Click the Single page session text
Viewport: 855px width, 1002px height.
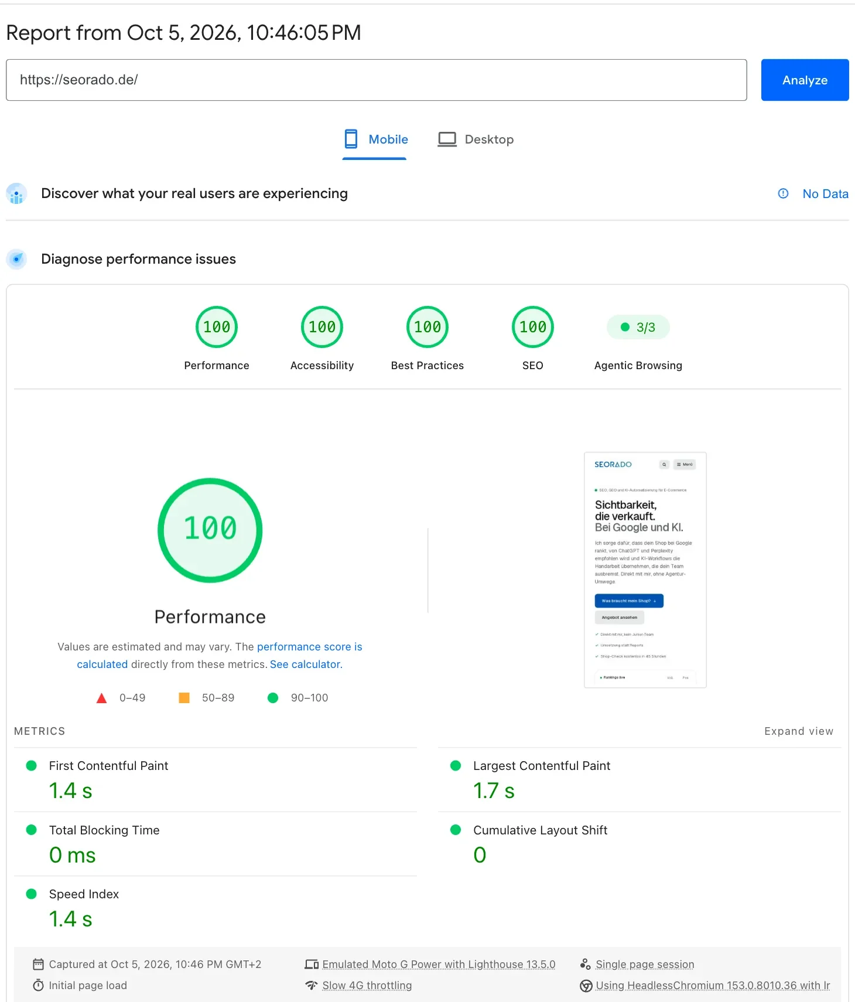[645, 964]
